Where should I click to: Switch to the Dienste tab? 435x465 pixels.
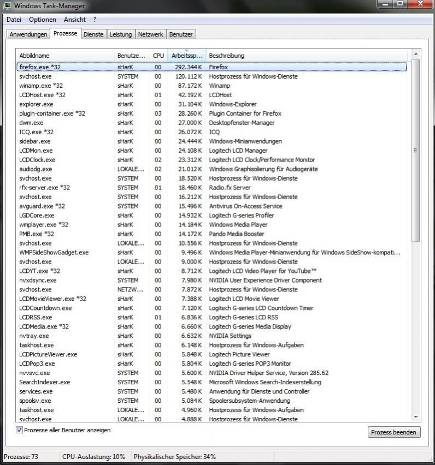(x=93, y=34)
